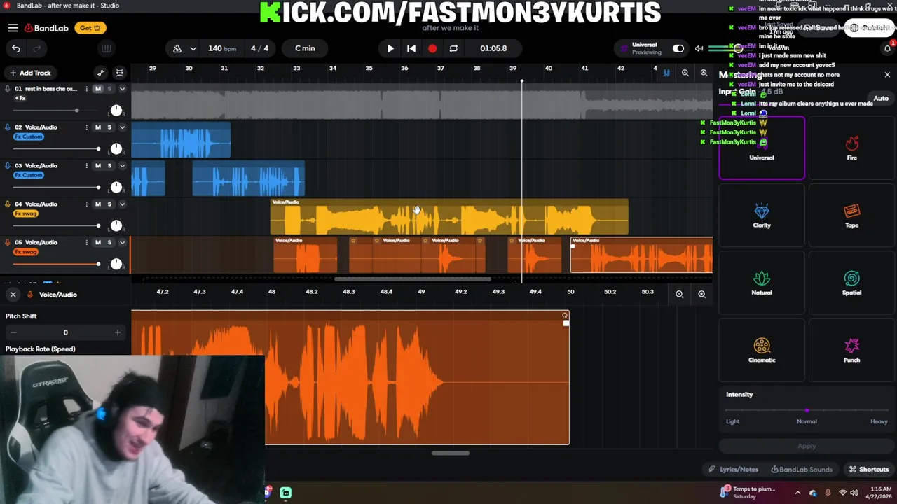Open track 04 three-dot menu

coord(86,204)
